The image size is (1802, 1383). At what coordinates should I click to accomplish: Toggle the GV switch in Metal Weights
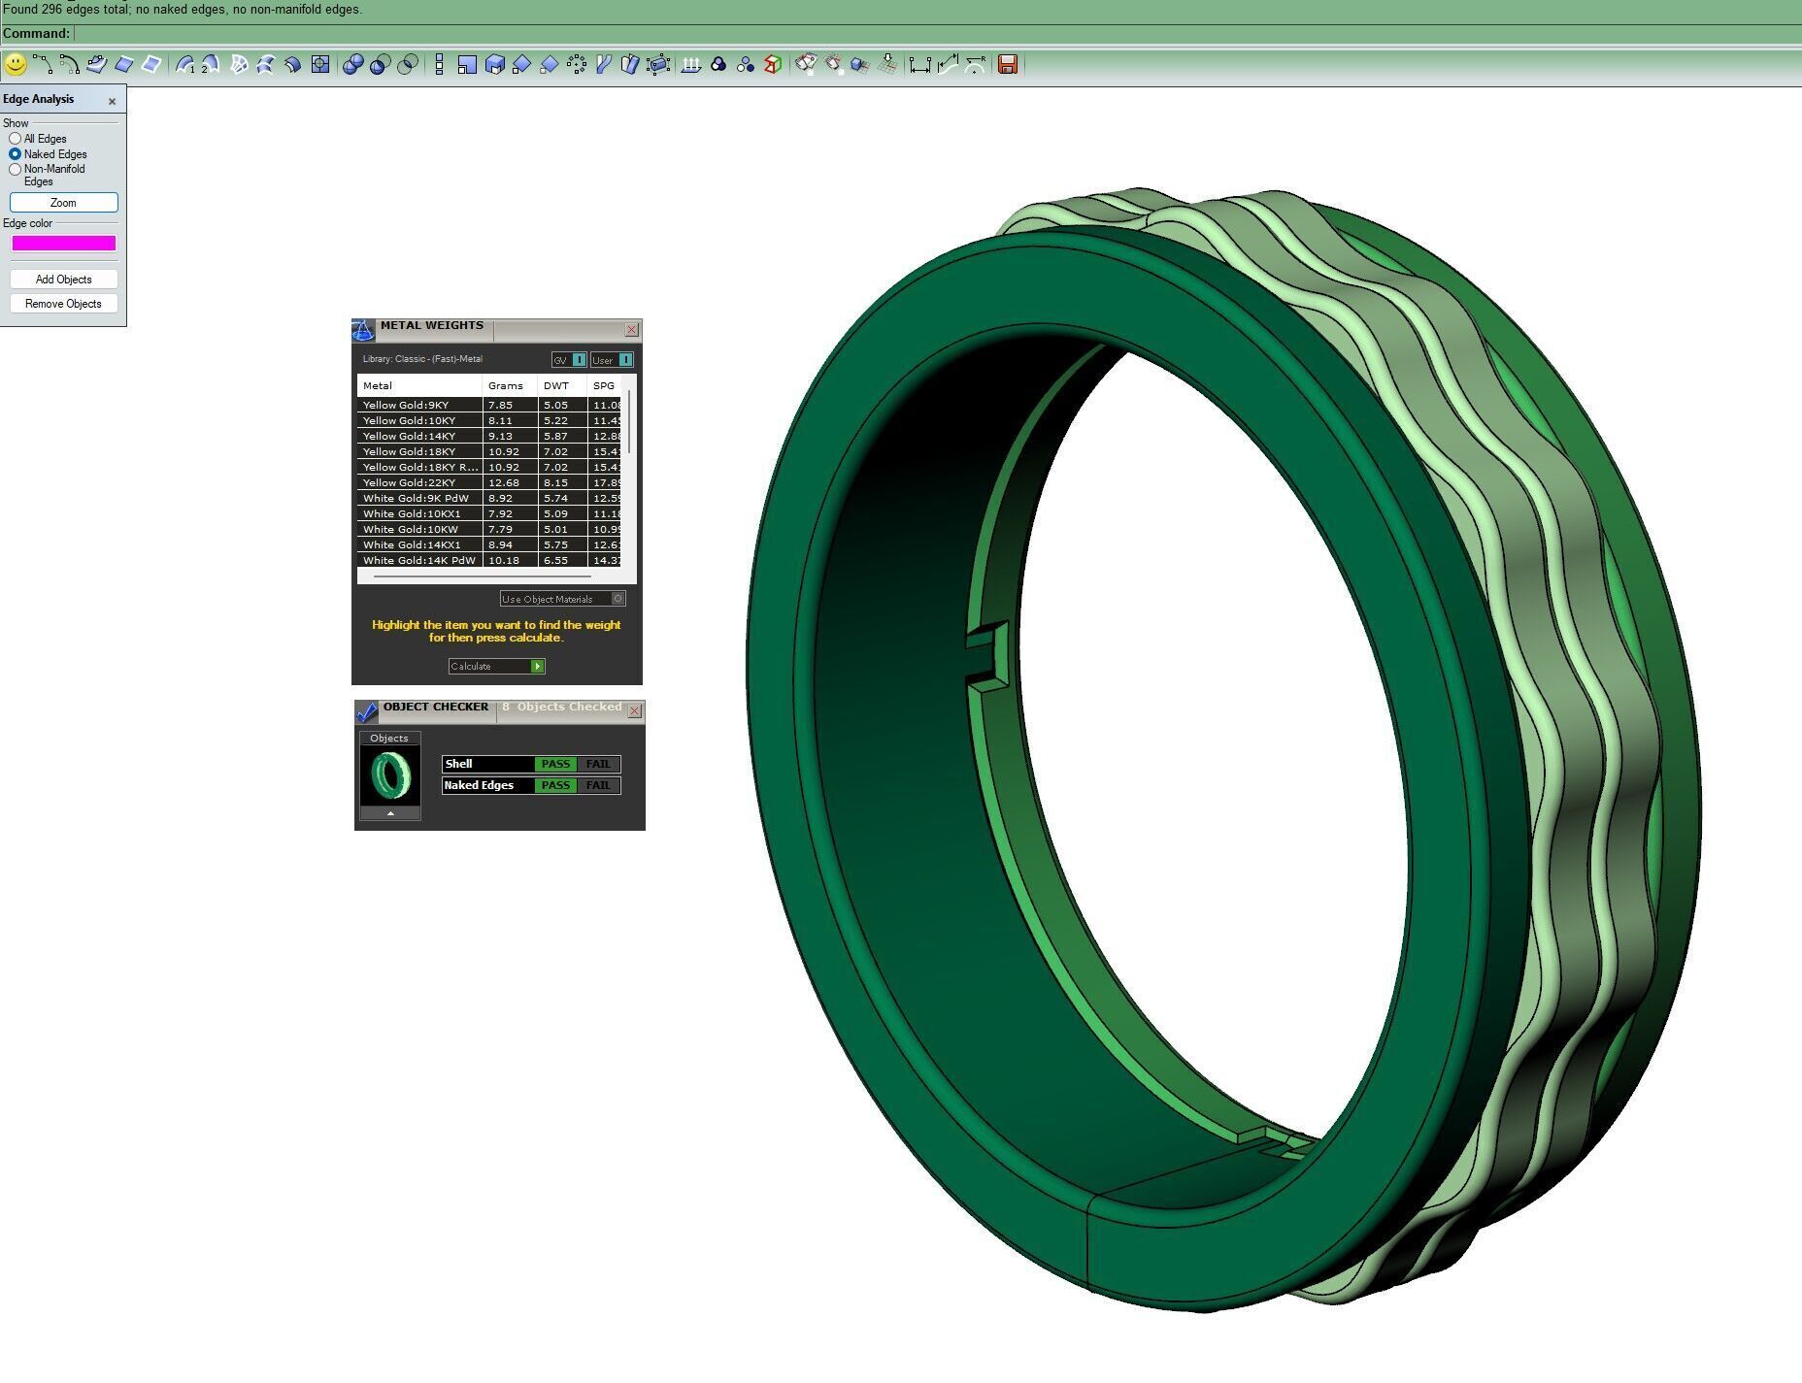pyautogui.click(x=569, y=360)
